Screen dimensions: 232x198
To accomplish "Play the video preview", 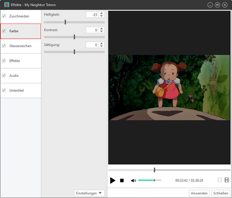I will tap(113, 180).
